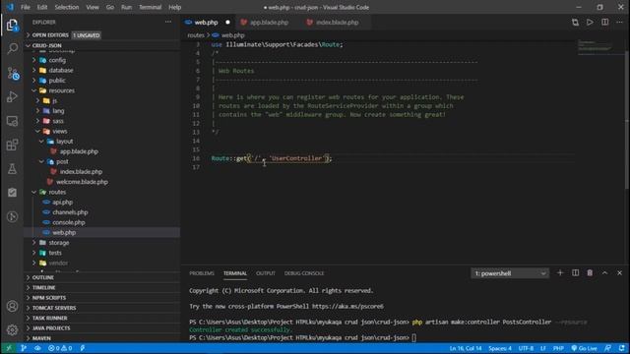Collapse the views folder
Viewport: 630px width, 354px height.
pos(59,131)
